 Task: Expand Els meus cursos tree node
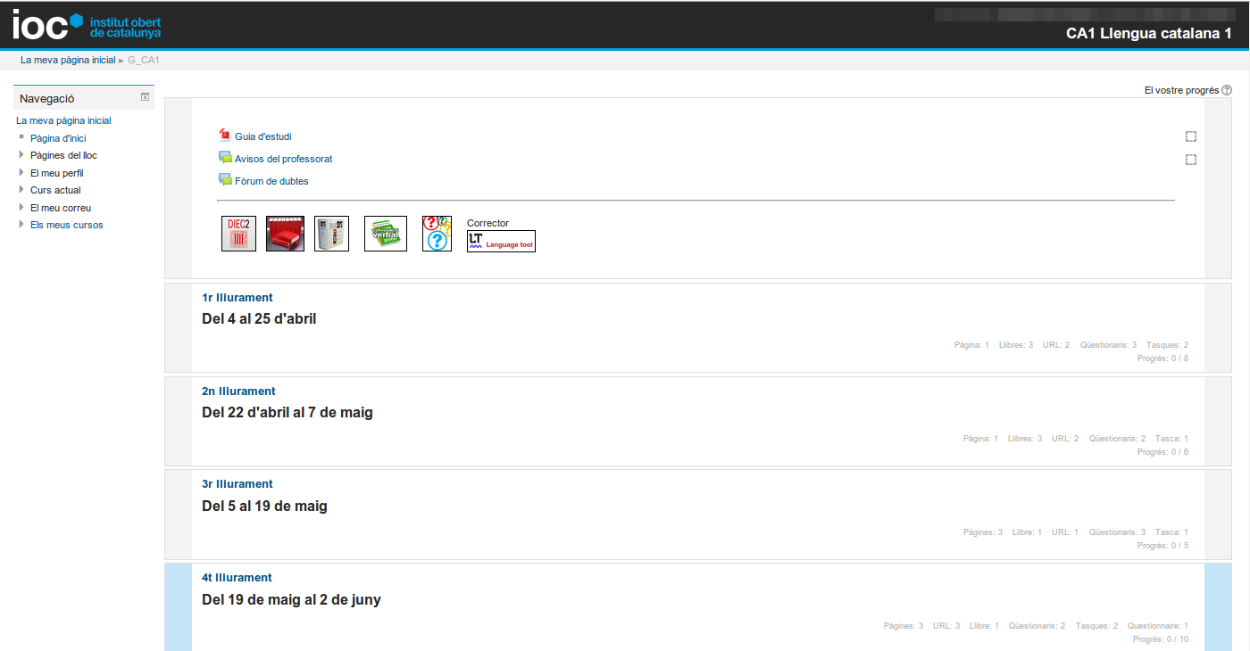21,225
